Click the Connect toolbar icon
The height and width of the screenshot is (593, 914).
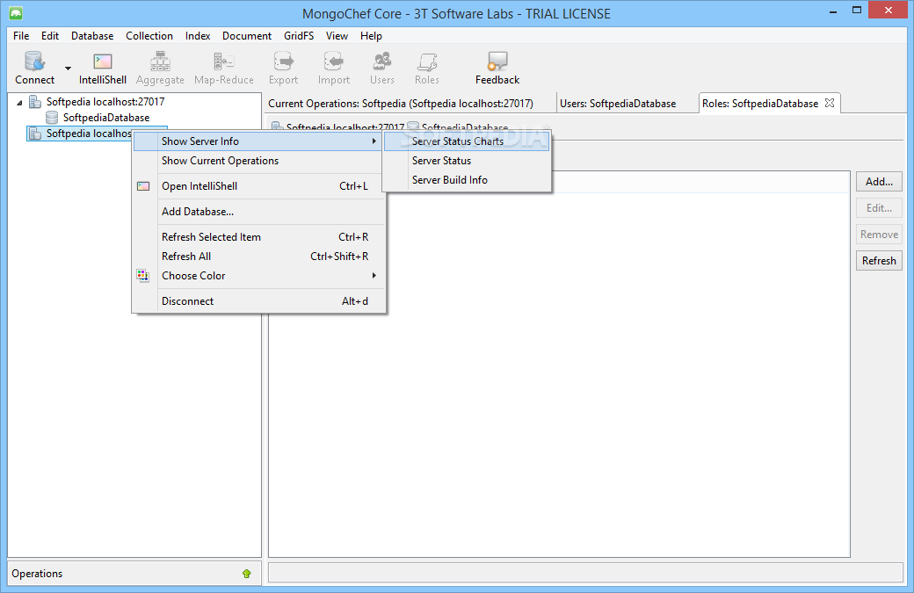click(34, 68)
